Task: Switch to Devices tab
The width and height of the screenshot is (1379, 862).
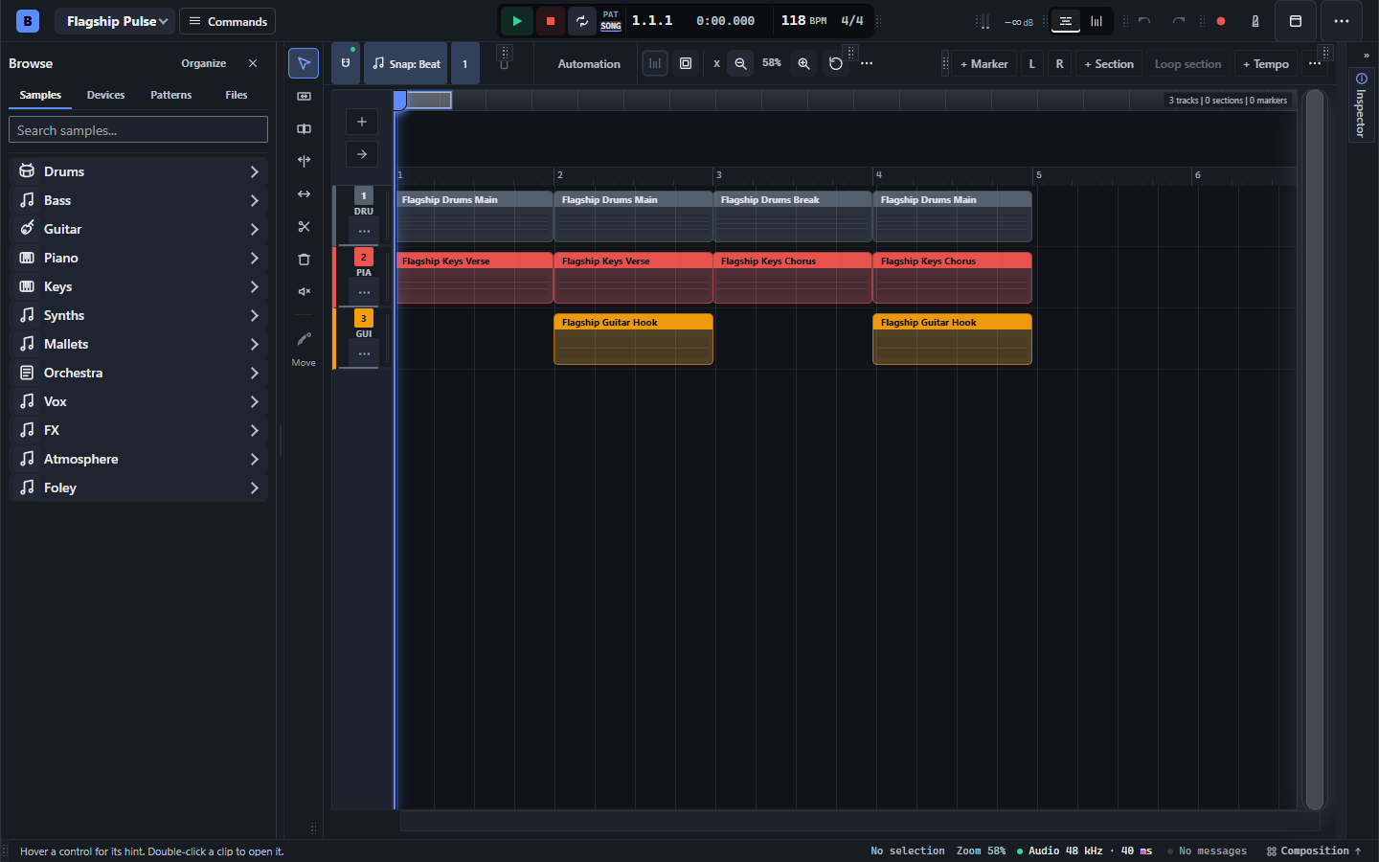Action: point(105,95)
